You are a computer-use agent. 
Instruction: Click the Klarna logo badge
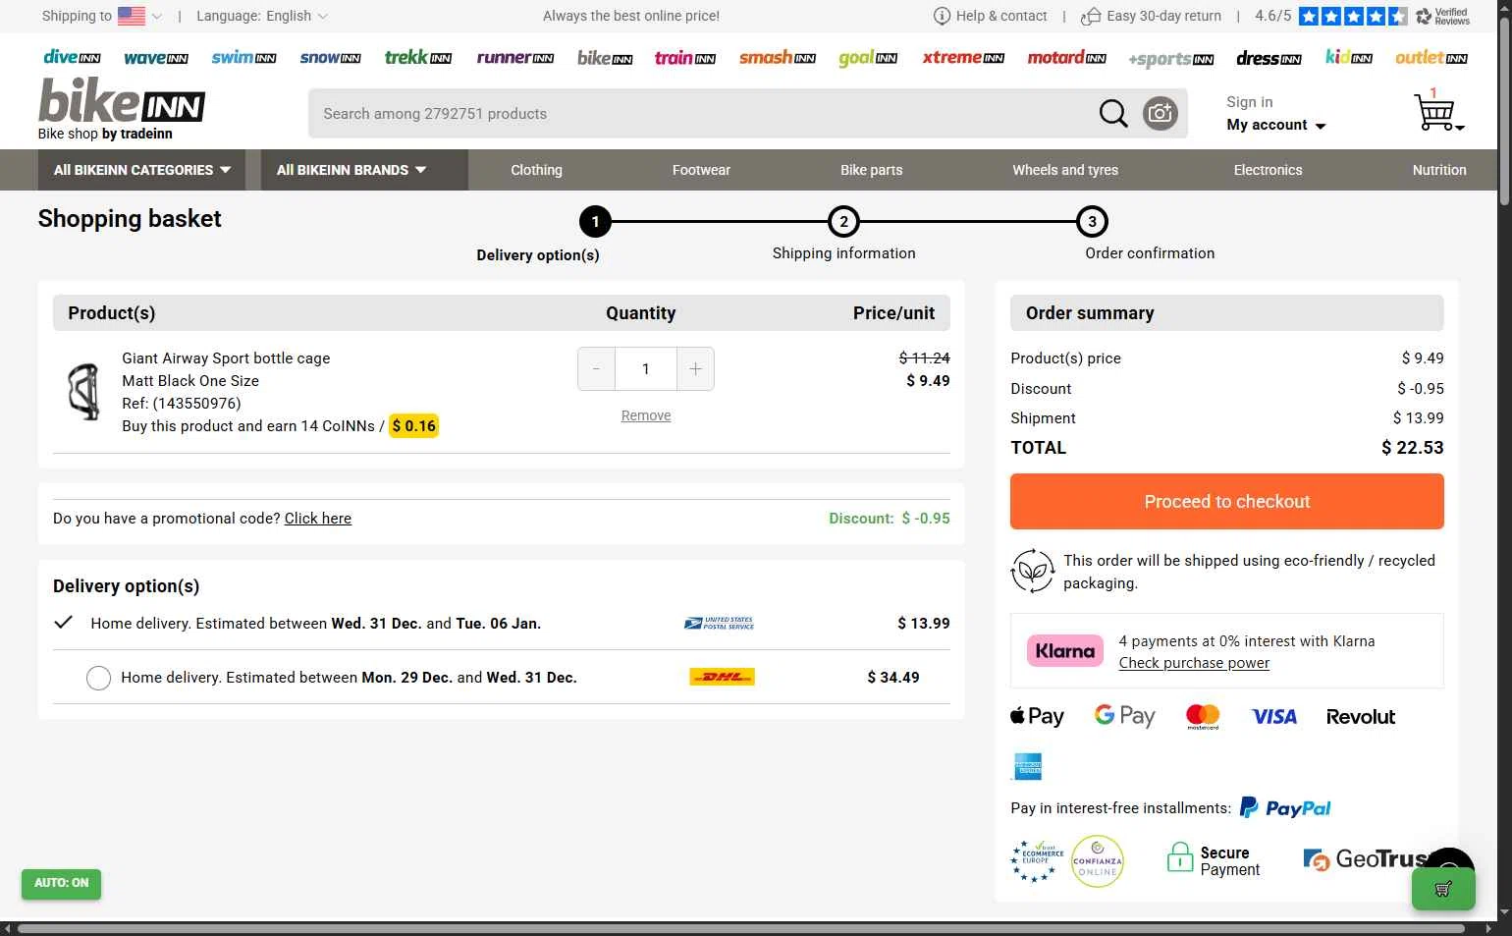[1065, 651]
